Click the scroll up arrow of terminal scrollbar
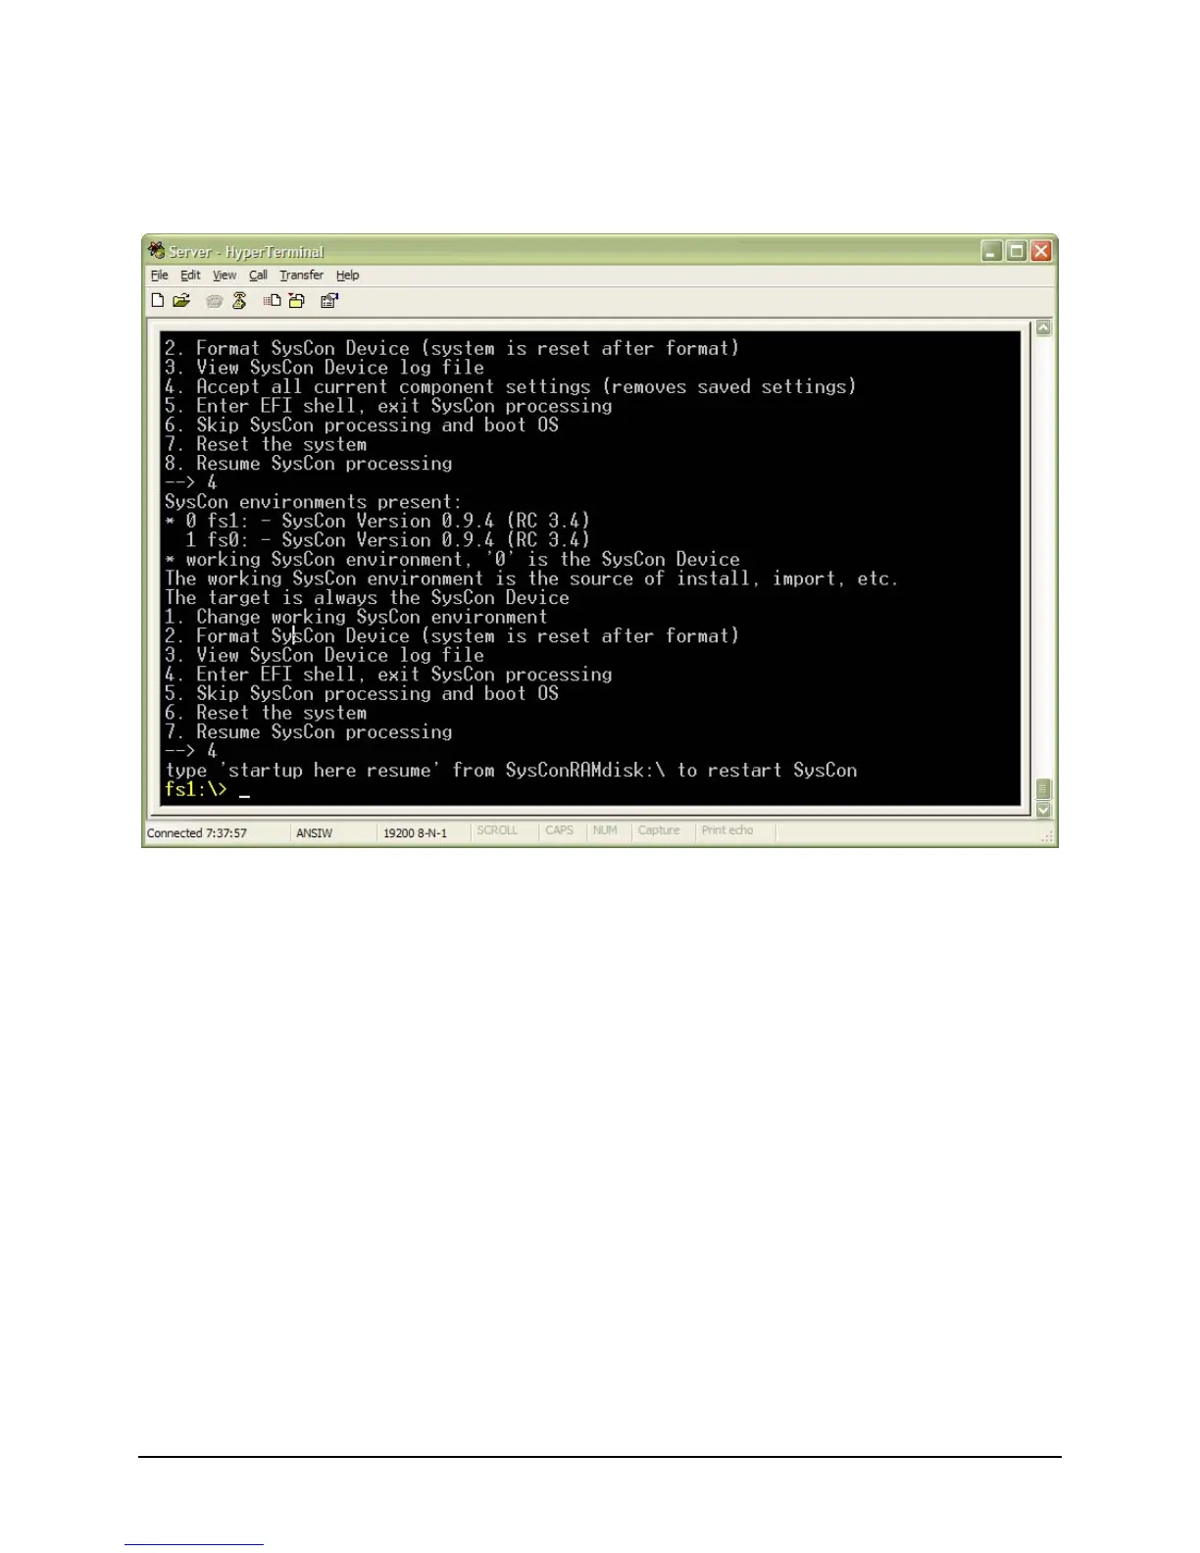1200x1553 pixels. point(1043,328)
